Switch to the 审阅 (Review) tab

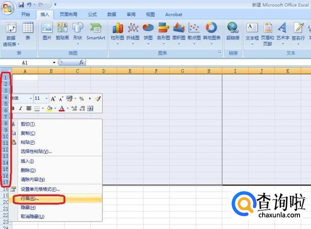click(131, 14)
